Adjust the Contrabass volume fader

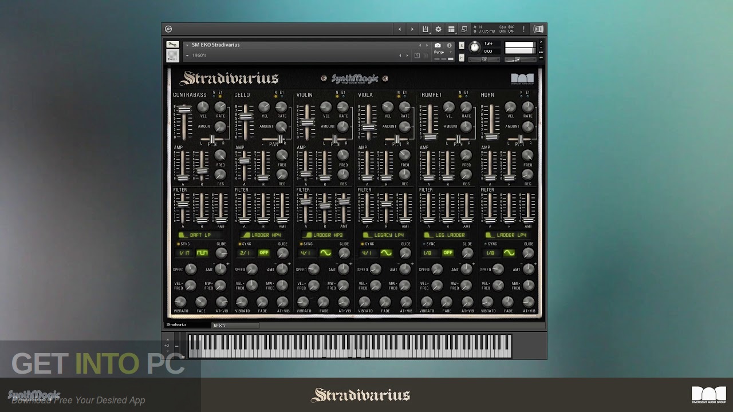point(184,109)
